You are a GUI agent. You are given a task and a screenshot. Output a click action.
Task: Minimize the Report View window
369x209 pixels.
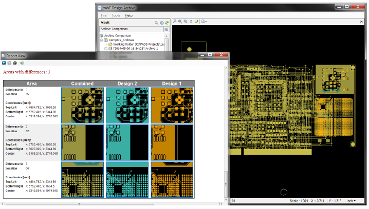[x=202, y=55]
